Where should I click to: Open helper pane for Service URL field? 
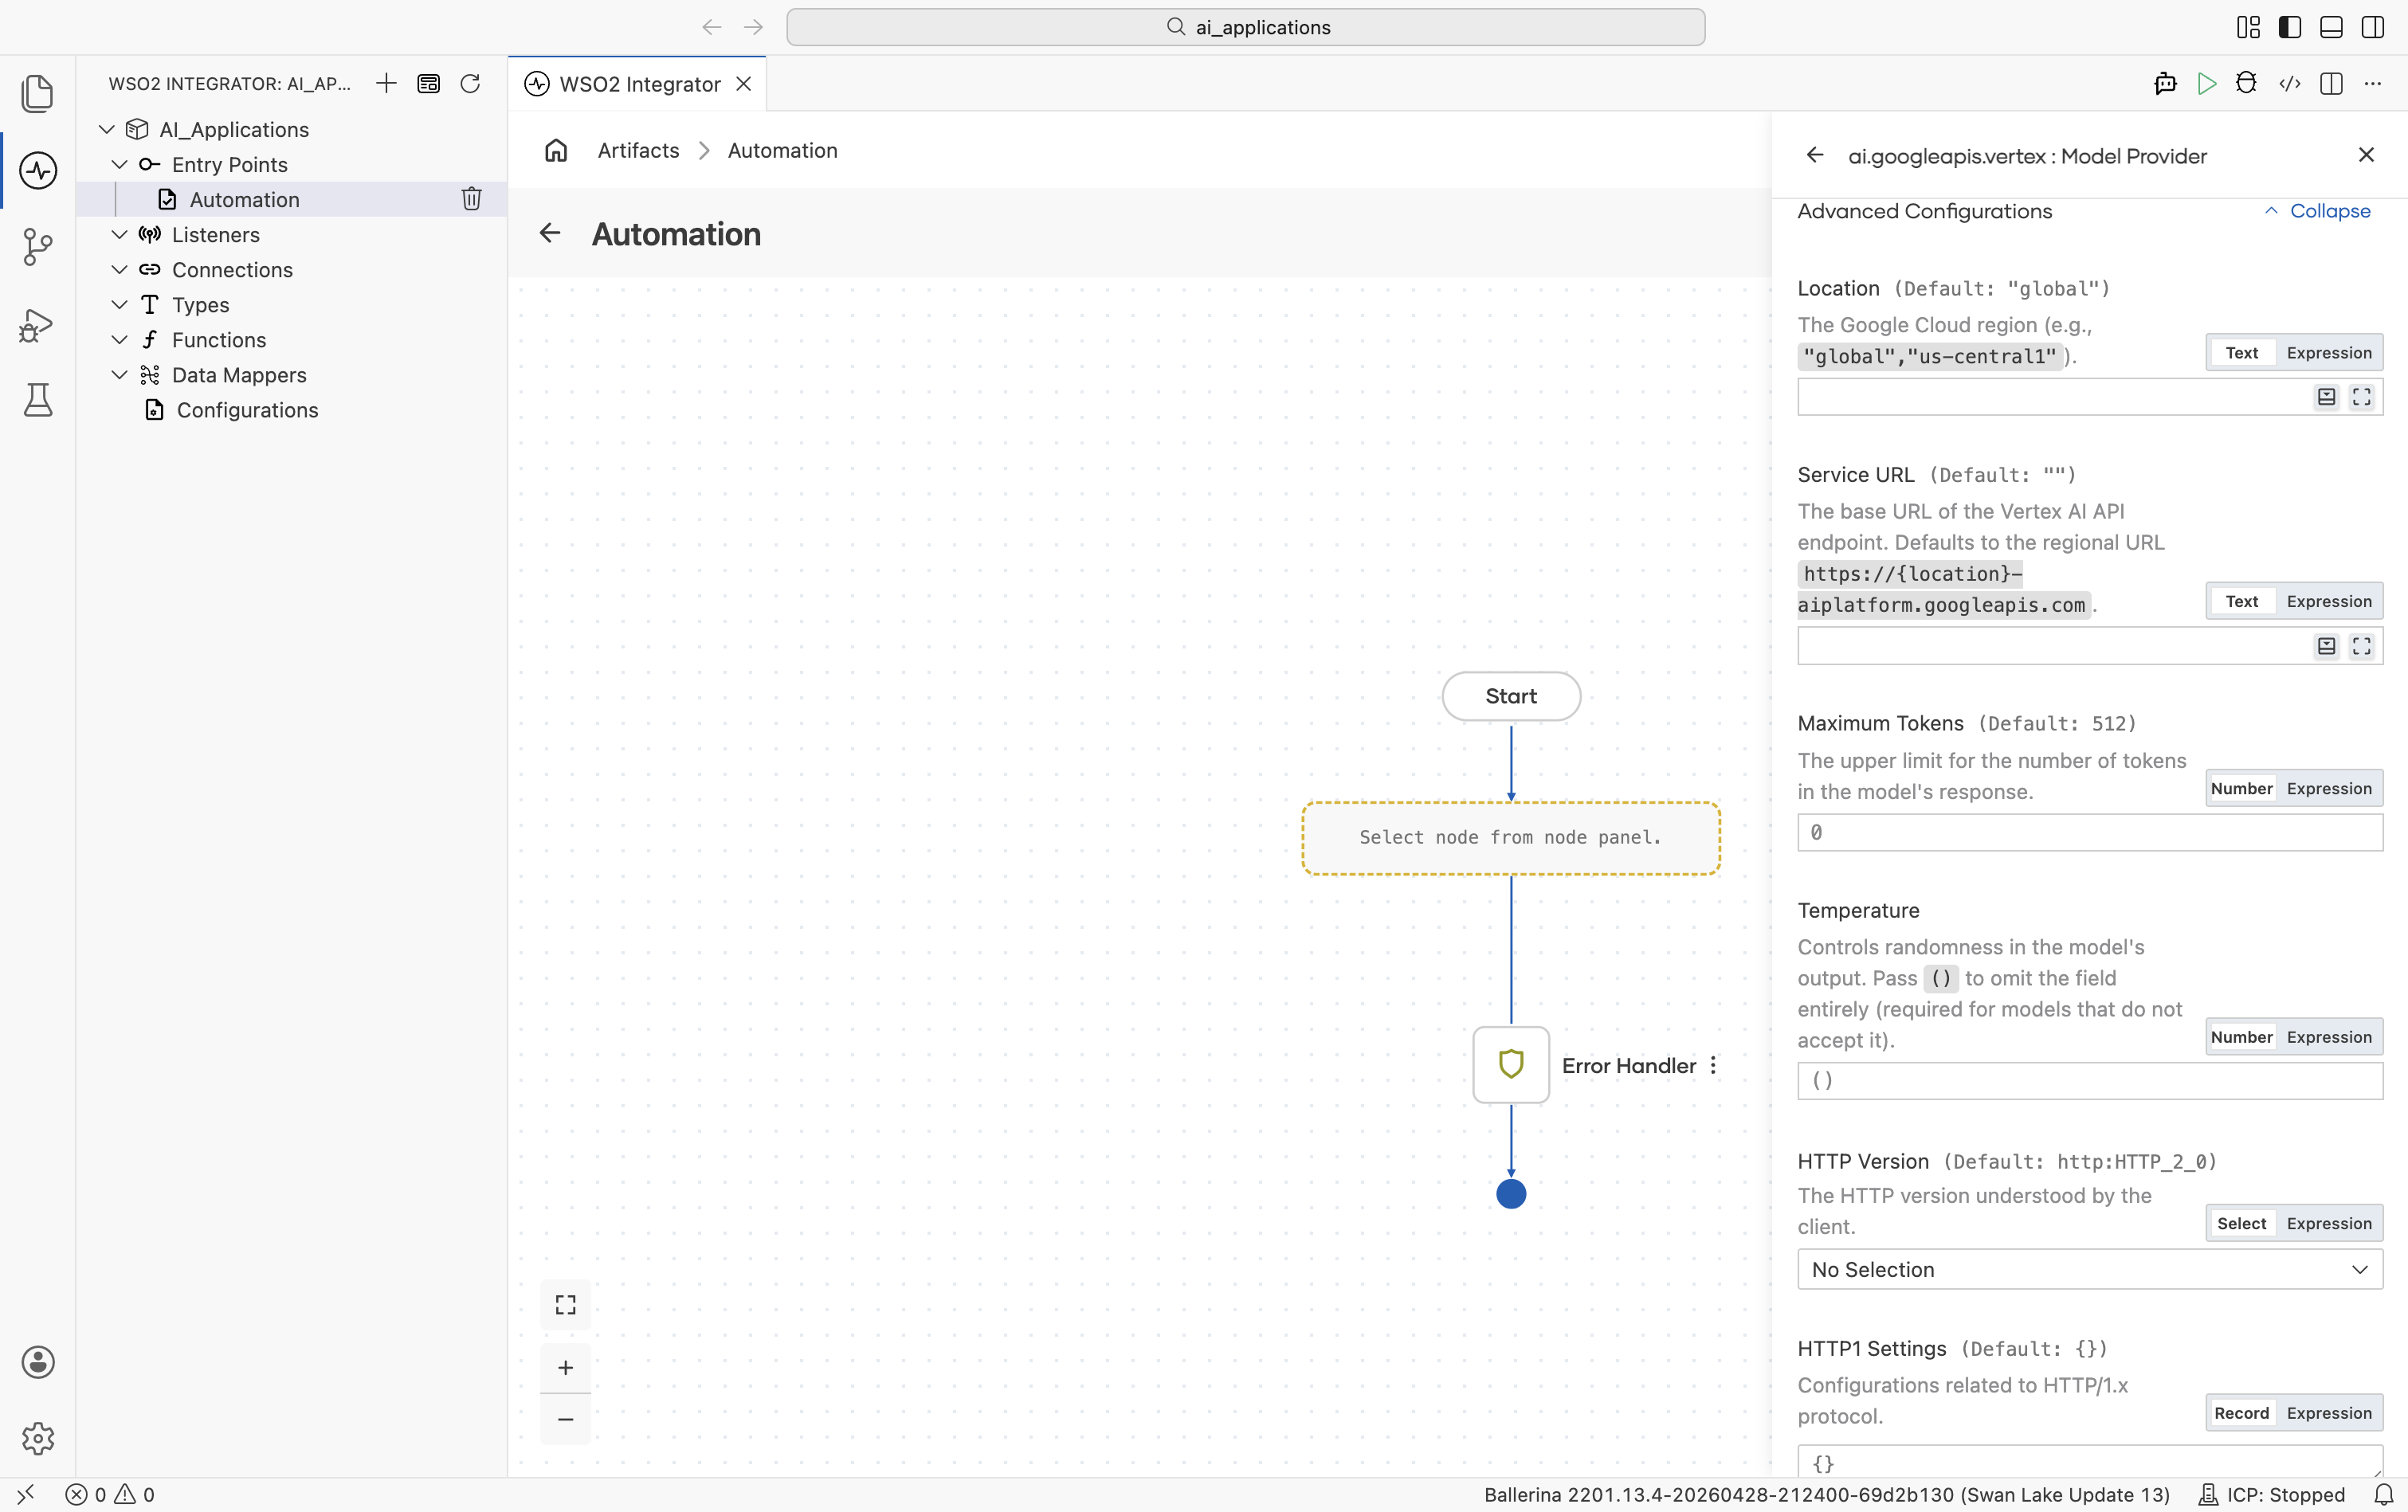point(2327,646)
